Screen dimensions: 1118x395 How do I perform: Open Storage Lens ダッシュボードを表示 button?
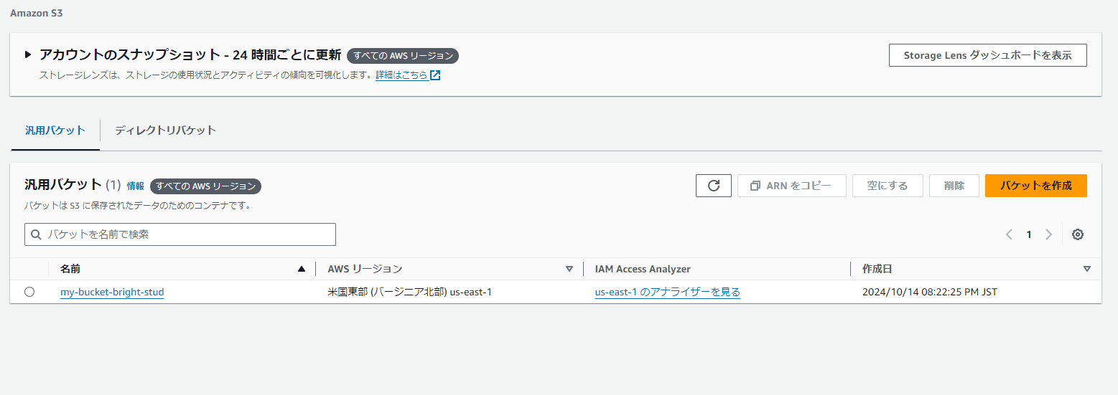987,55
